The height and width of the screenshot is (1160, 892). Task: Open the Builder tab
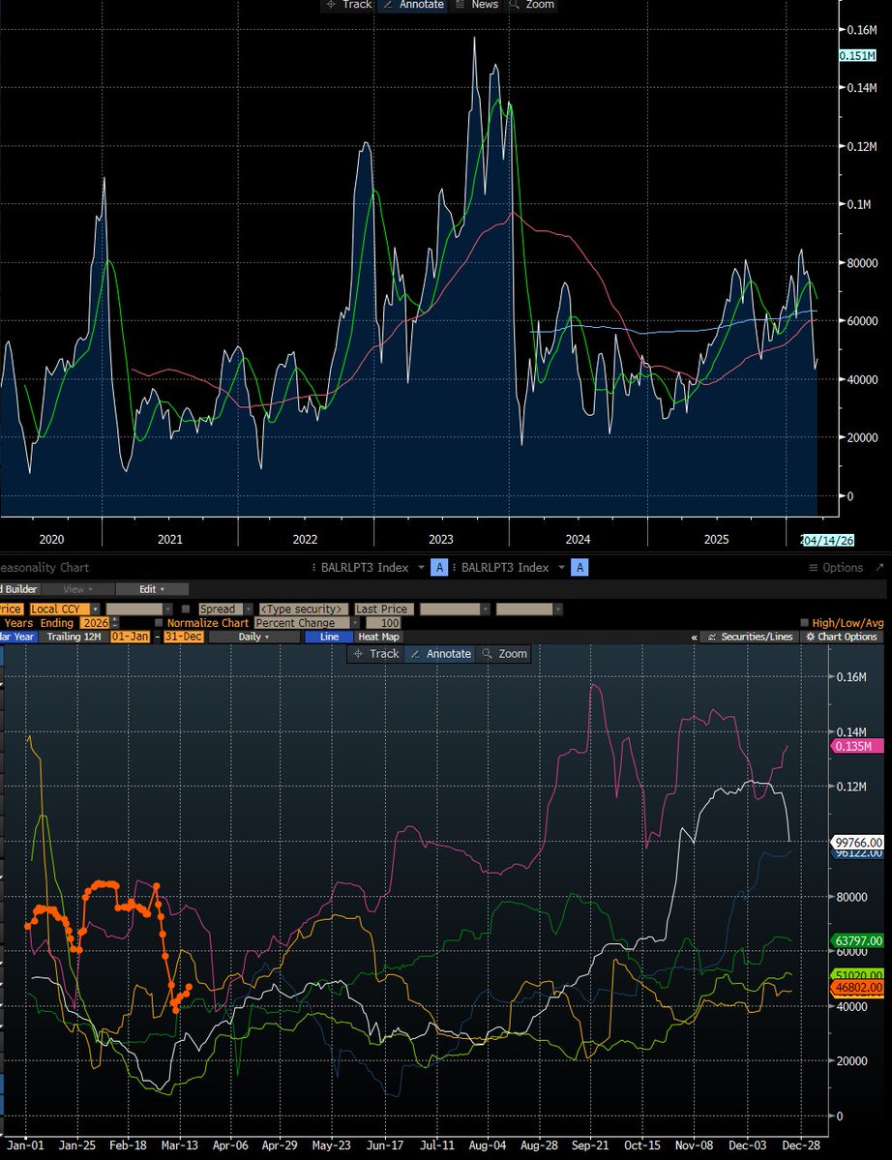[x=18, y=589]
